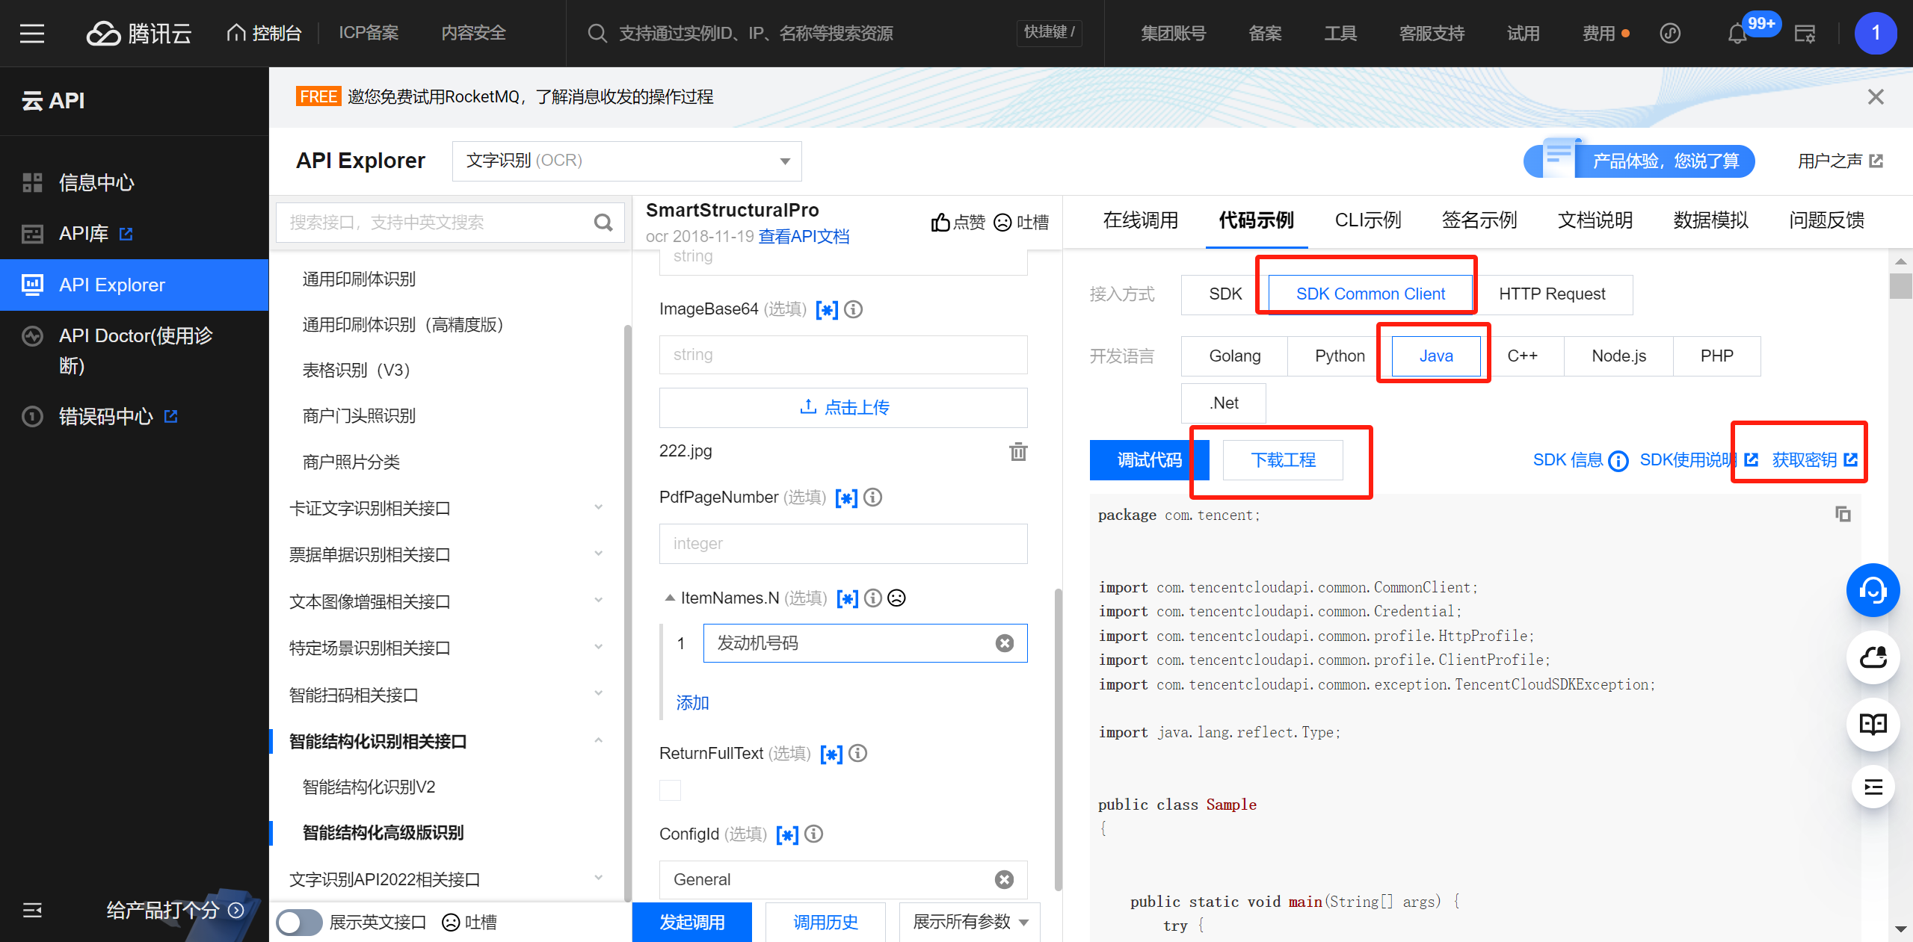Click the thumbs-up 点赞 icon

click(940, 223)
